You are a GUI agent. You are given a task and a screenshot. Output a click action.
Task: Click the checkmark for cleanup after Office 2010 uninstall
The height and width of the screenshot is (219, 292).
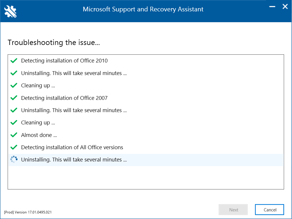[x=14, y=86]
